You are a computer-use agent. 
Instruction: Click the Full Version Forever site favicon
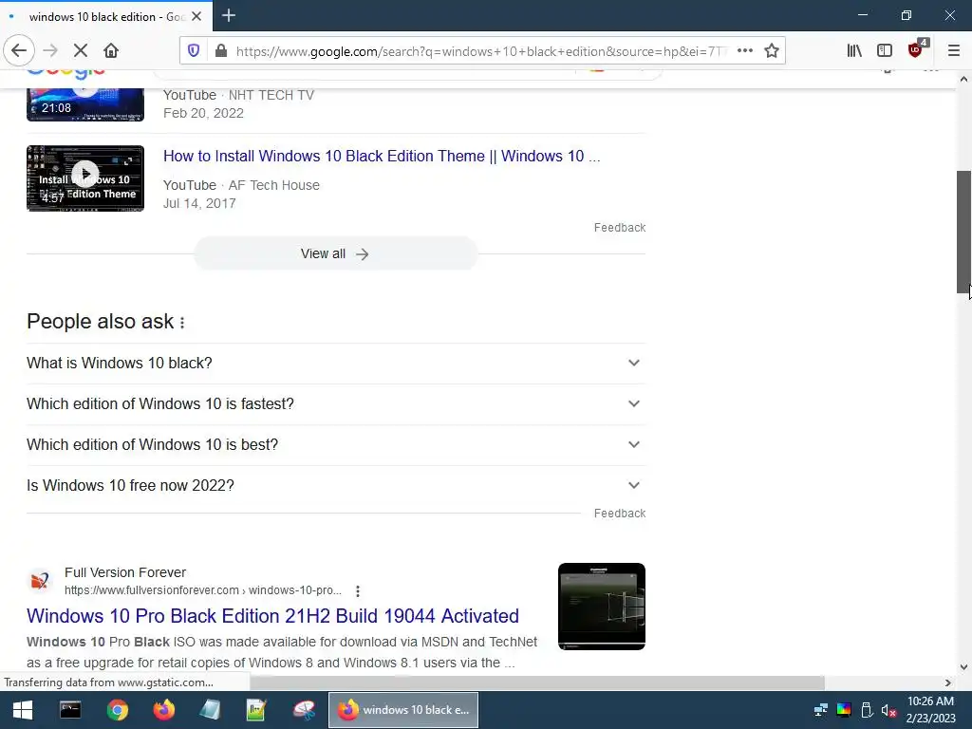point(40,581)
